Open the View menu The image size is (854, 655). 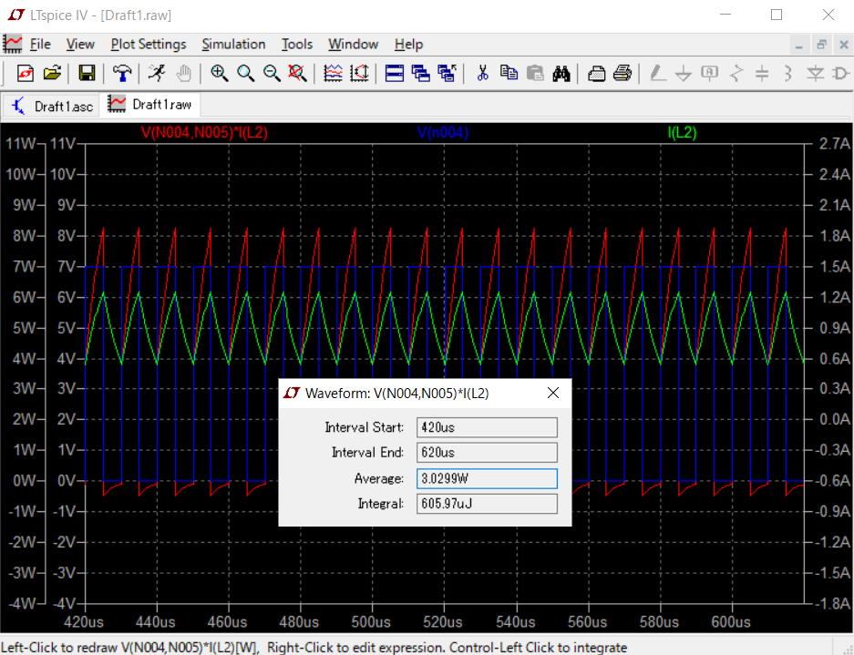coord(80,44)
